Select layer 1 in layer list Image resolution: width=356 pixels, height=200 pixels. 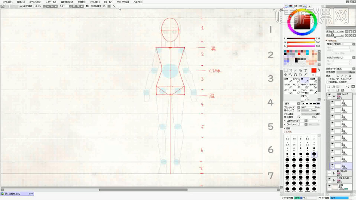(341, 166)
